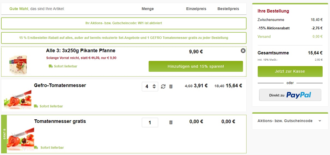Remove the Tomatenmesser gratis item

click(171, 122)
